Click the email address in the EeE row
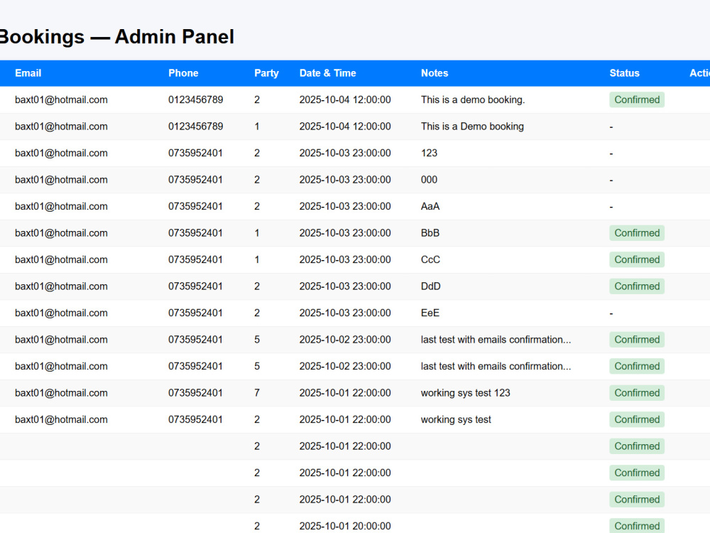710x533 pixels. [61, 313]
